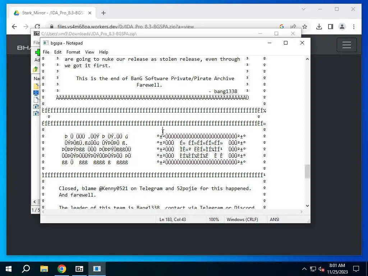Close the Stark_Mirror browser tab

90,13
